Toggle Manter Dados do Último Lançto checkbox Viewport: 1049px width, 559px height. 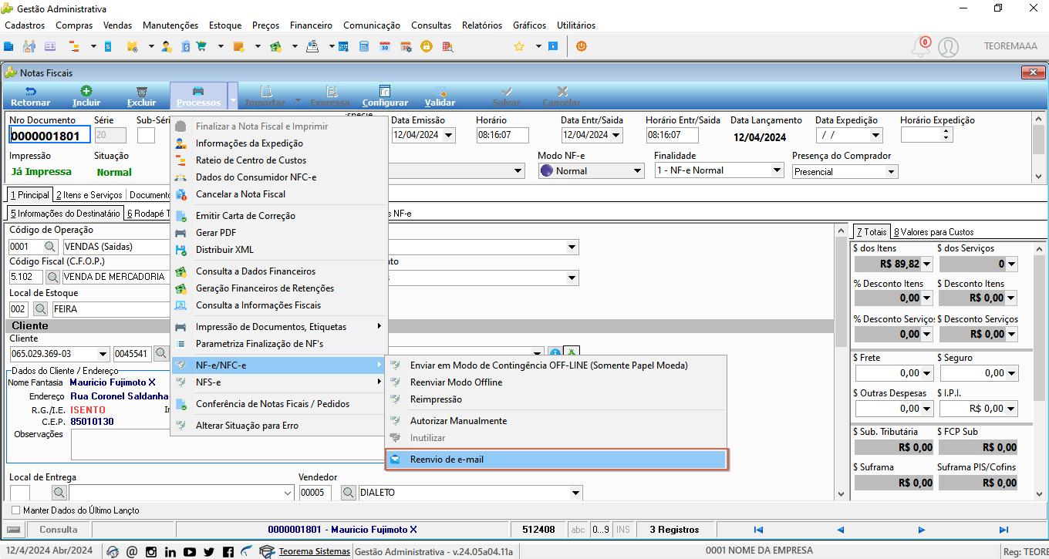coord(15,510)
